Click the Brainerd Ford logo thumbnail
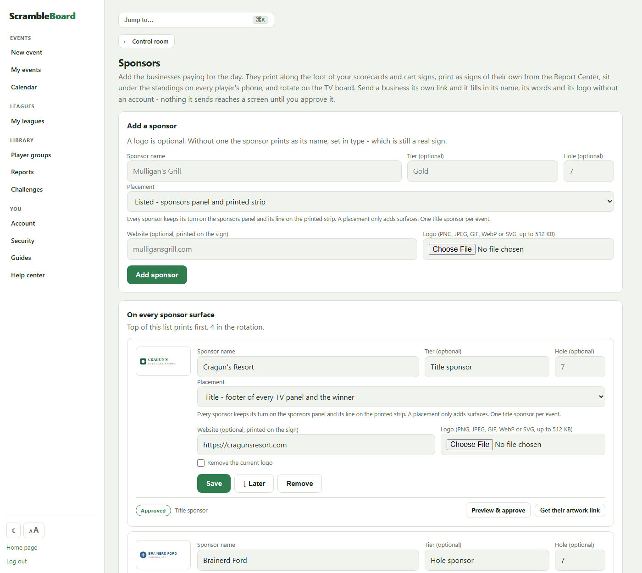 pos(163,555)
